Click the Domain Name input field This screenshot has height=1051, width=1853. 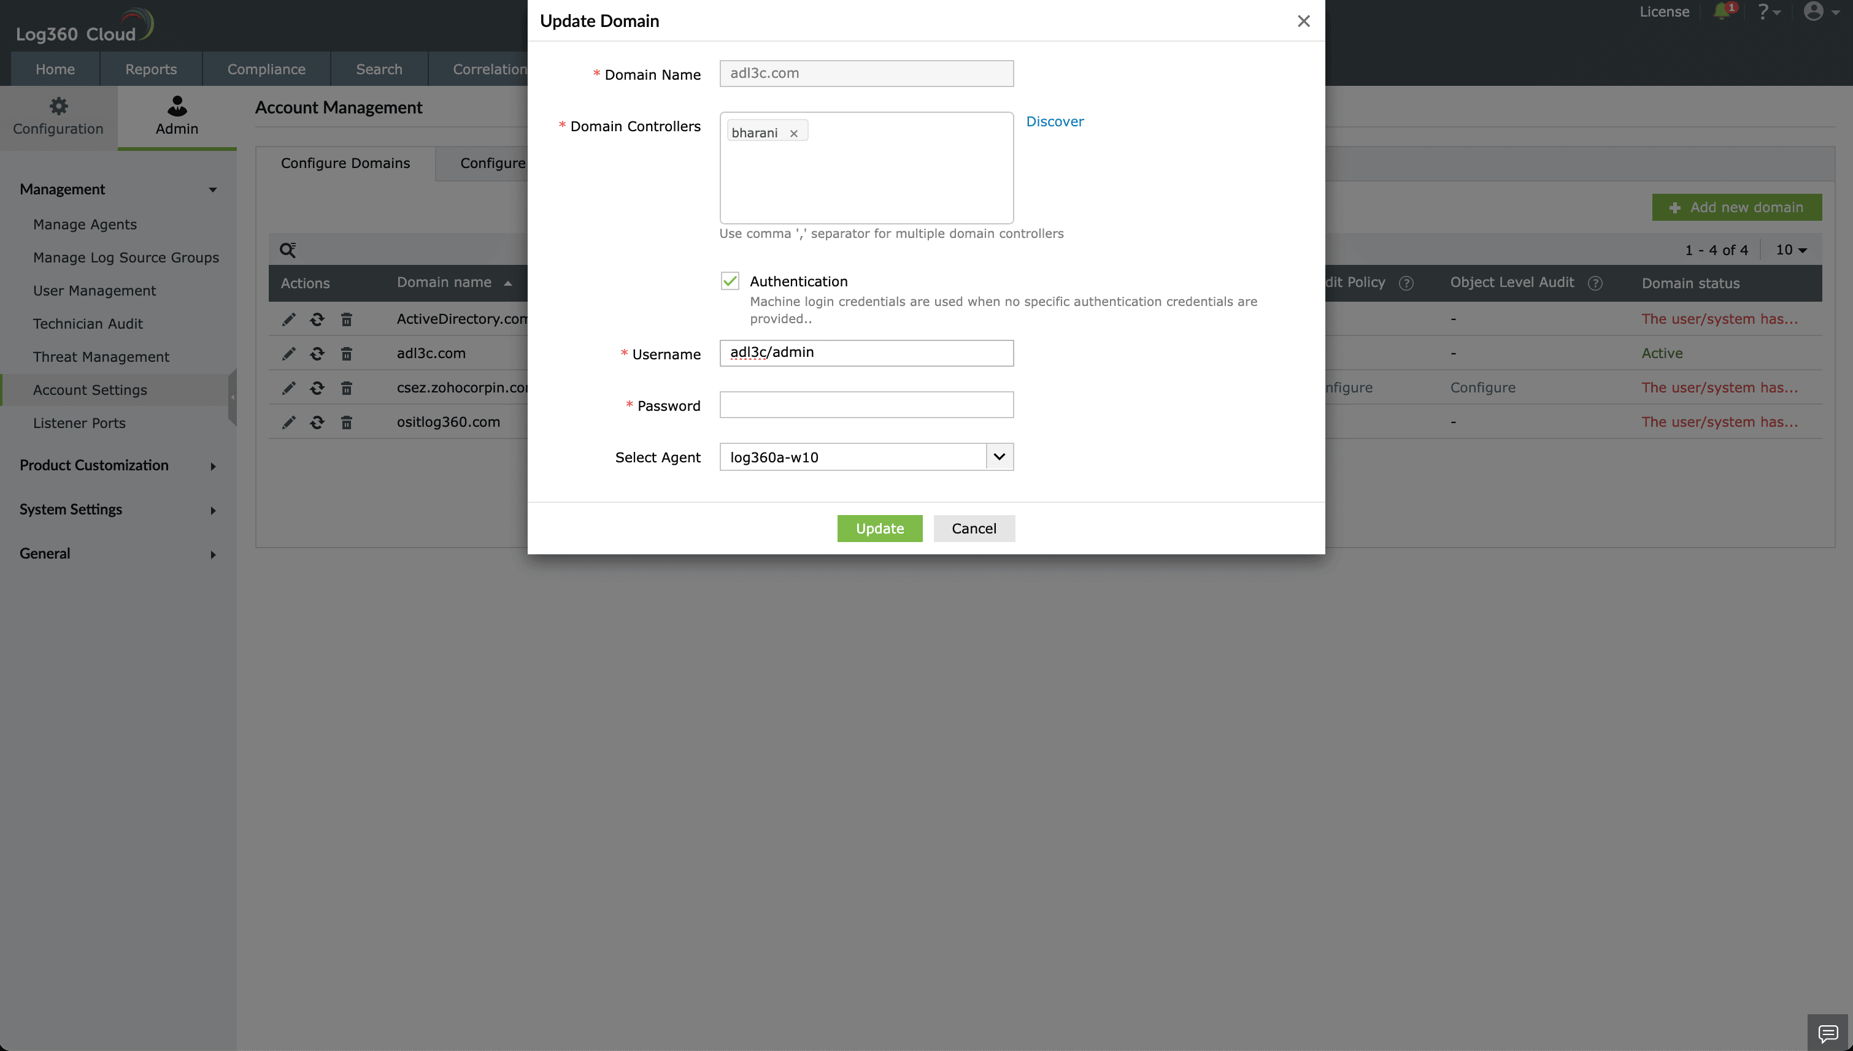[x=867, y=72]
